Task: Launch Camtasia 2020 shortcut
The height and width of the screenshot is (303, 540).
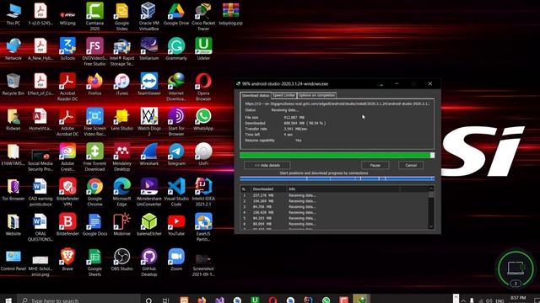Action: coord(94,17)
